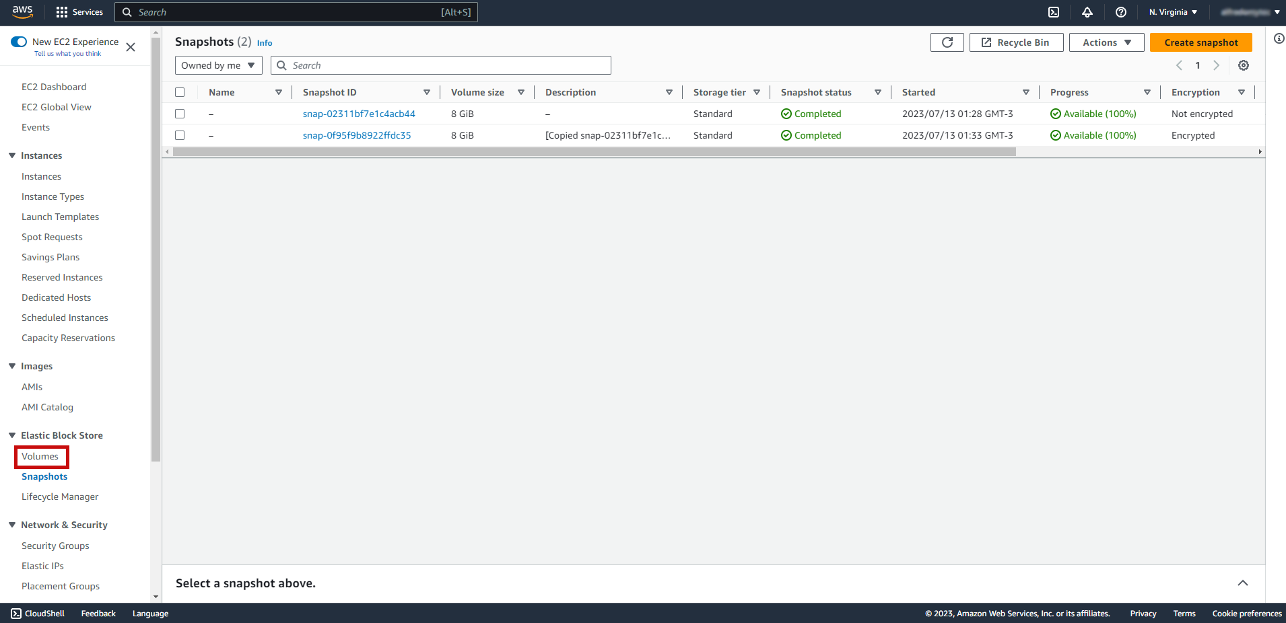Click Tell us what you think
This screenshot has width=1286, height=623.
[67, 54]
